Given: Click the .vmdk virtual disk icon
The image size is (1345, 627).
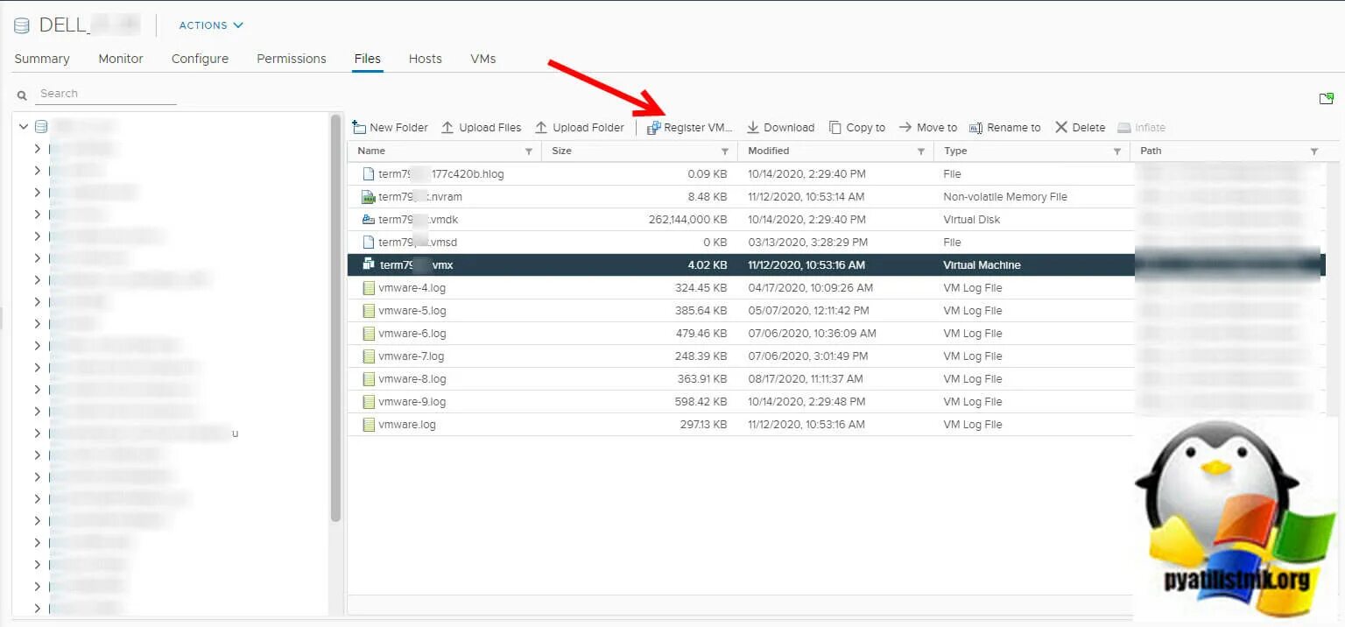Looking at the screenshot, I should pos(368,220).
